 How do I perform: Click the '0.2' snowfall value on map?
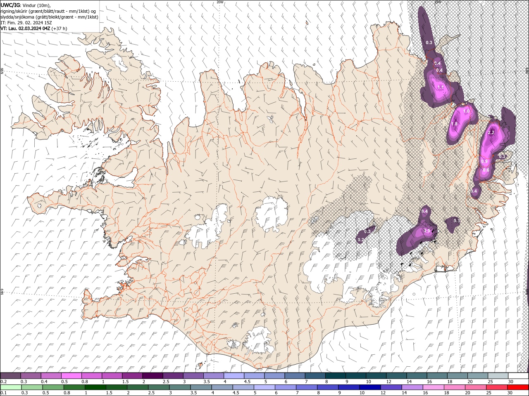(x=361, y=240)
